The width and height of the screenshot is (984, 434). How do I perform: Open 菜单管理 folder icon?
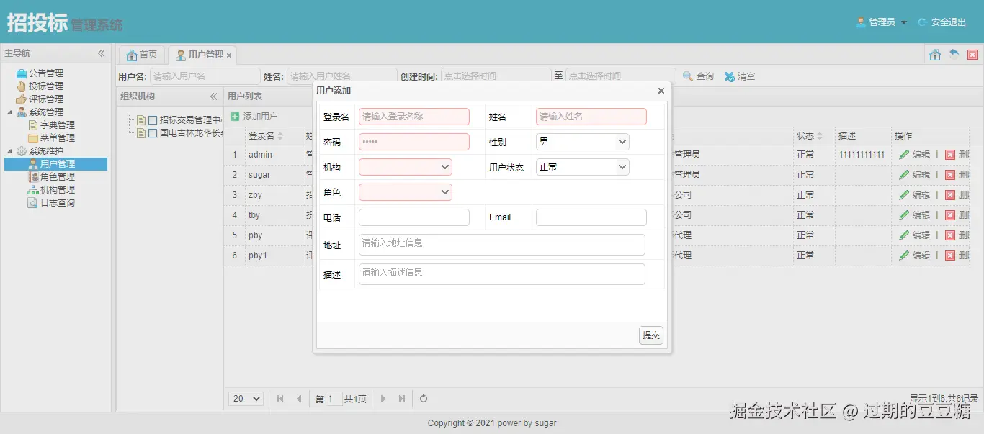coord(33,138)
